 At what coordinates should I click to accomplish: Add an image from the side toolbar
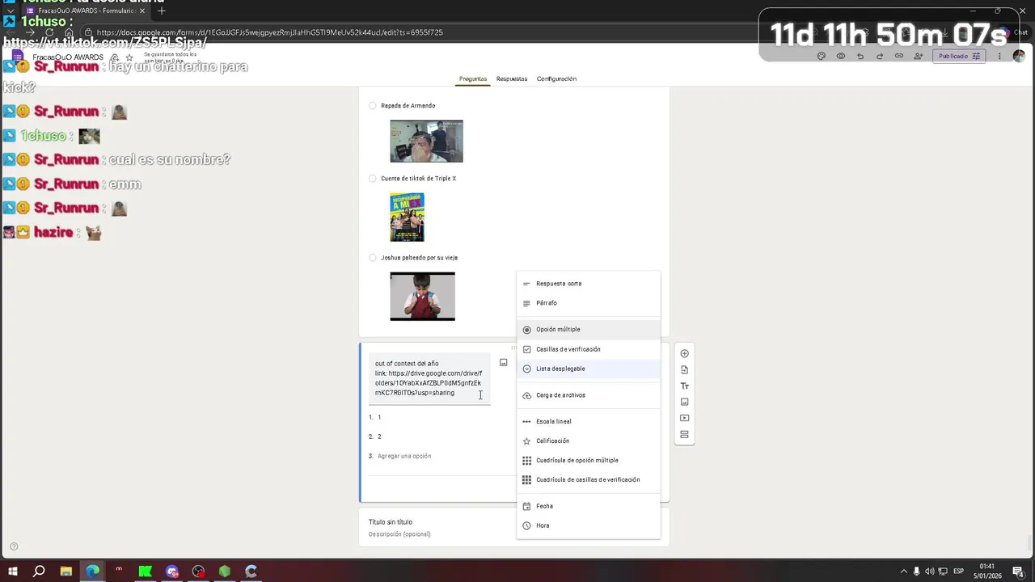point(684,402)
